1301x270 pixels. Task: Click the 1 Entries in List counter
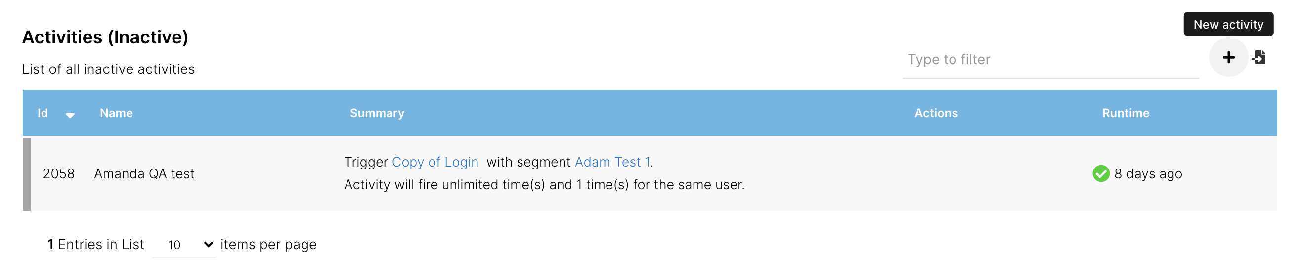(96, 245)
